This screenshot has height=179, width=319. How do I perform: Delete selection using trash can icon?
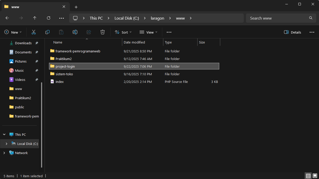click(103, 32)
